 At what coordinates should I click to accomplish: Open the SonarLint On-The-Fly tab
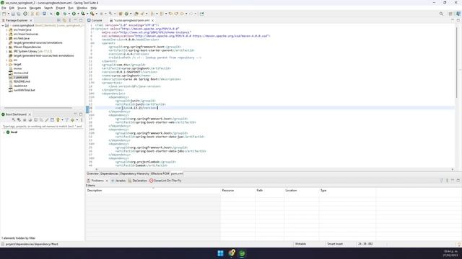[165, 181]
